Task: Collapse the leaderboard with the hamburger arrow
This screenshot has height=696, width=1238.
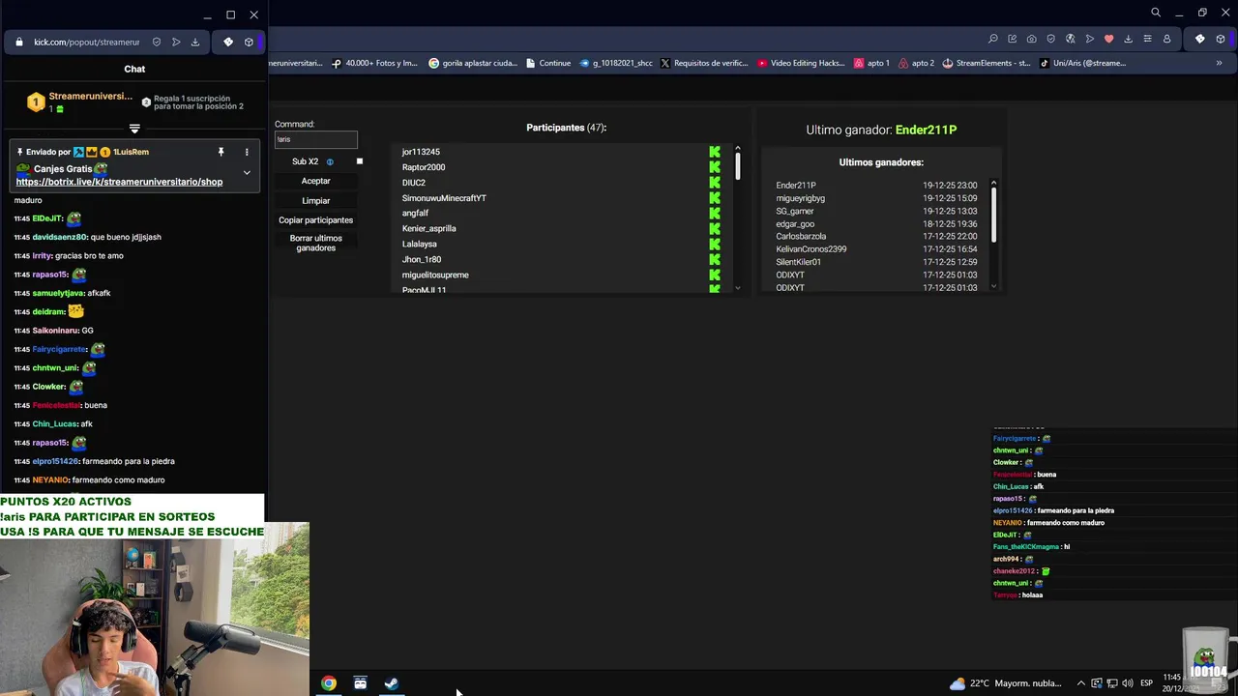Action: 134,129
